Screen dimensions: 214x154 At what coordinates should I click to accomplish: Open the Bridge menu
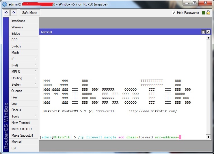23,34
